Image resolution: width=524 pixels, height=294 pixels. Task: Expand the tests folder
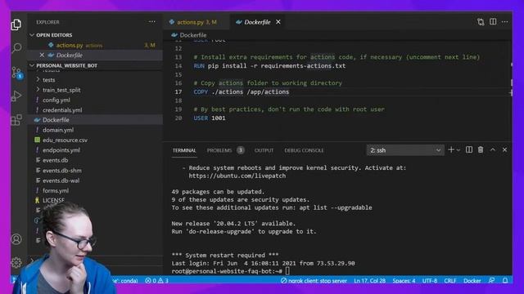[49, 80]
